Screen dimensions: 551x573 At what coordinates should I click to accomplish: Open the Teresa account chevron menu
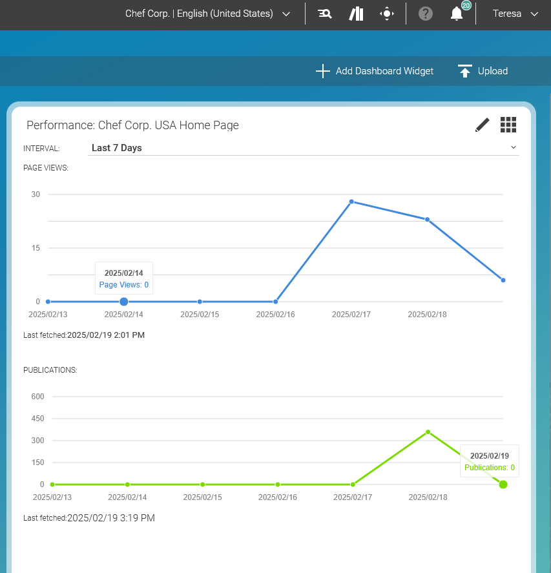pyautogui.click(x=534, y=13)
